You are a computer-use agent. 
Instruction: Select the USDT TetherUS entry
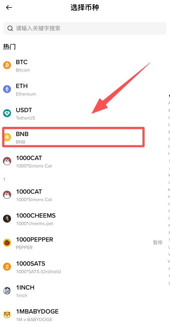pos(85,113)
